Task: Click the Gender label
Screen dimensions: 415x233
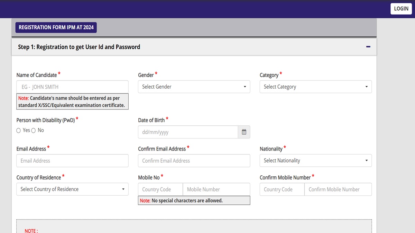Action: [146, 75]
